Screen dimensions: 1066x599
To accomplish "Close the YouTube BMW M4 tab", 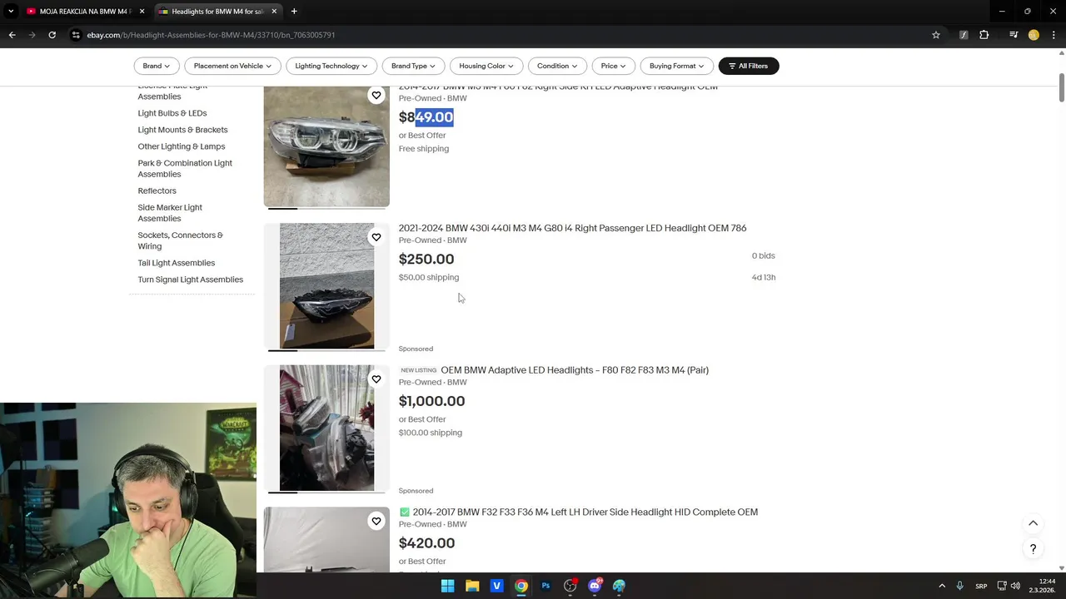I will point(142,12).
